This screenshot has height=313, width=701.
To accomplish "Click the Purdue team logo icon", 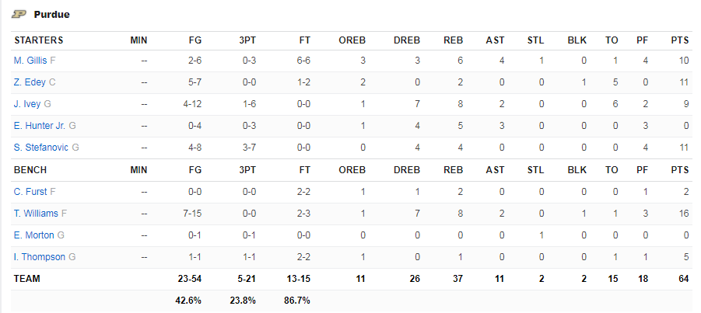I will pos(19,14).
